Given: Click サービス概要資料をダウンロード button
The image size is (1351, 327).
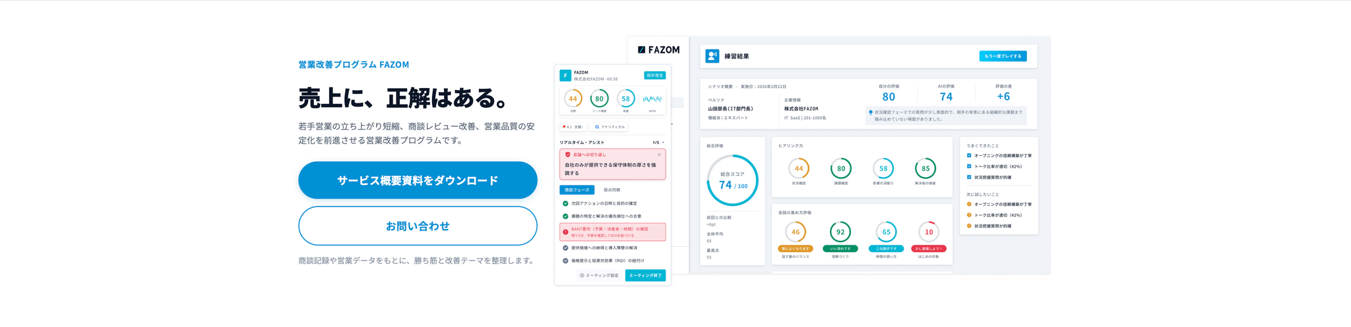Looking at the screenshot, I should 418,180.
